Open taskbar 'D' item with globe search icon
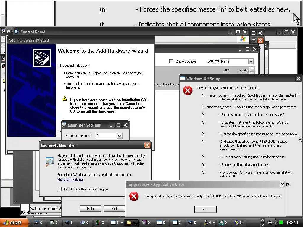This screenshot has width=303, height=227. pos(223,223)
